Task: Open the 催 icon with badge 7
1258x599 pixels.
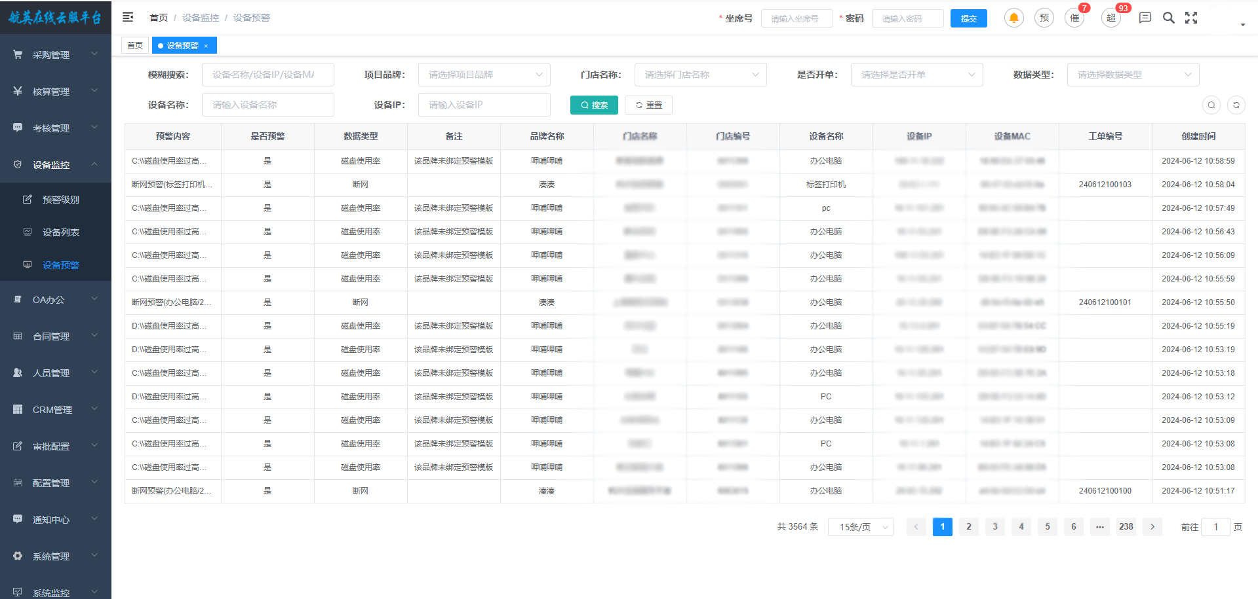Action: tap(1074, 18)
